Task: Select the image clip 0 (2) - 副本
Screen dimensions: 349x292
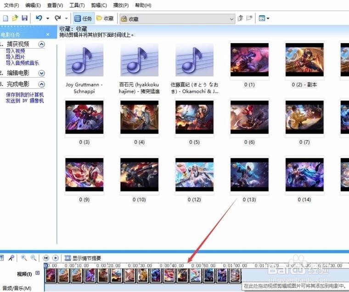Action: point(304,60)
